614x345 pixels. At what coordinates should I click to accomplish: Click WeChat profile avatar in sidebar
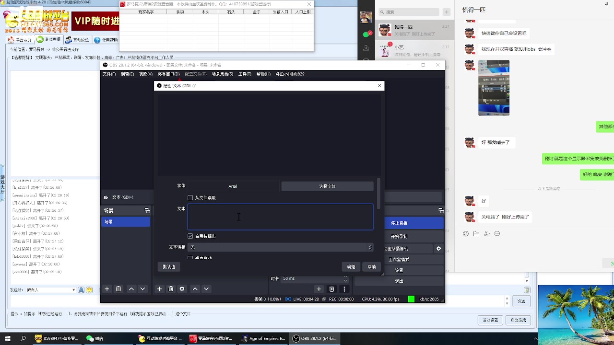click(x=366, y=17)
